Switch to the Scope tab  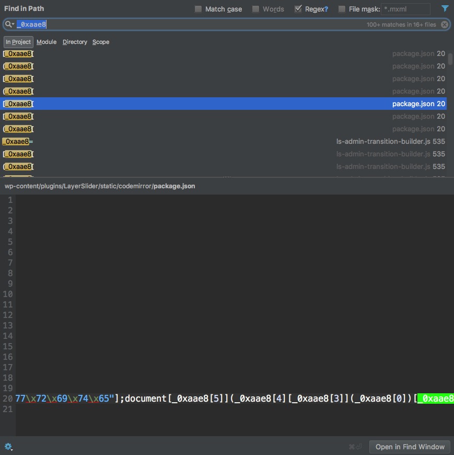[101, 42]
